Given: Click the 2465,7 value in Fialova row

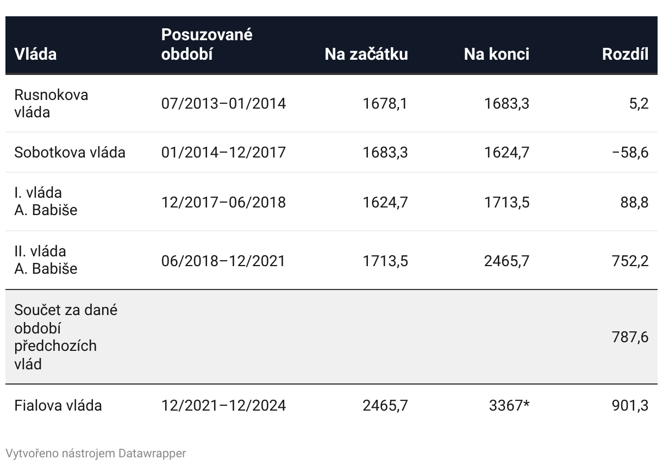Looking at the screenshot, I should (385, 406).
